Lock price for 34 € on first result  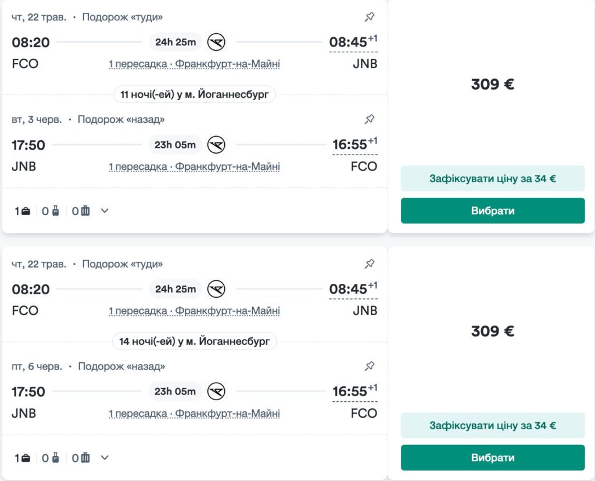click(492, 179)
